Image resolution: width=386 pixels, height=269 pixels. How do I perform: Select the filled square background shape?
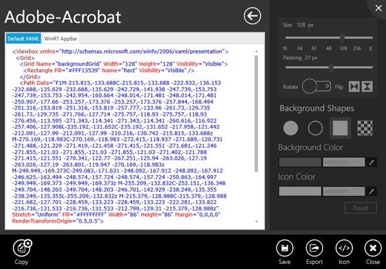340,128
